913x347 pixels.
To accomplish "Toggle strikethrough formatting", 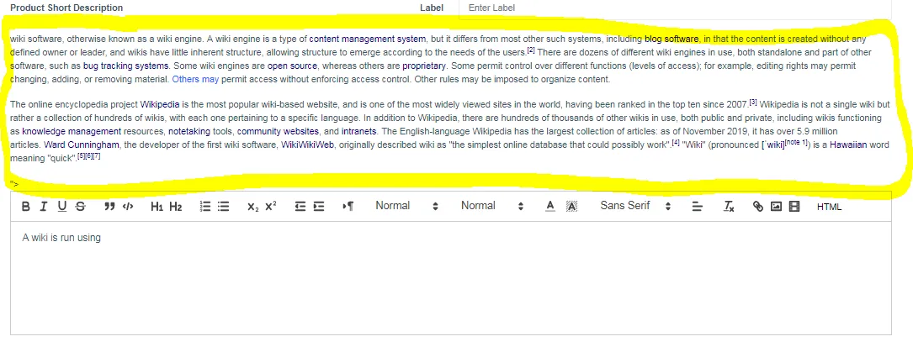I will pyautogui.click(x=80, y=207).
